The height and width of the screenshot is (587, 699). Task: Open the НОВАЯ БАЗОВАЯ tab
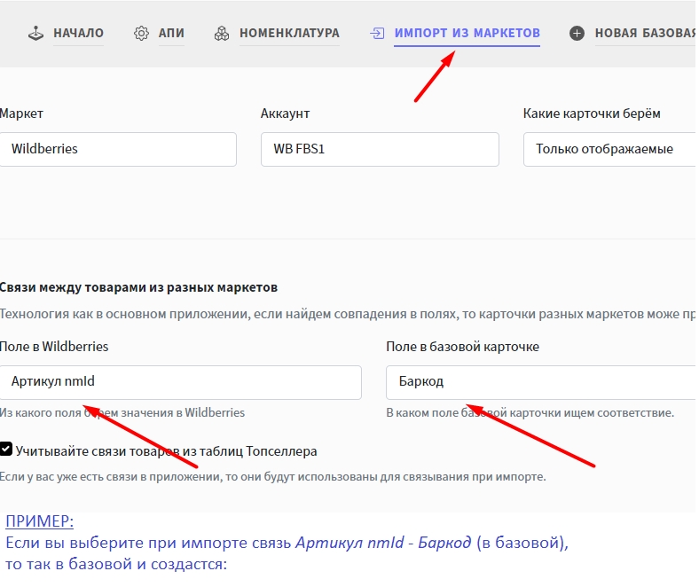(x=645, y=34)
